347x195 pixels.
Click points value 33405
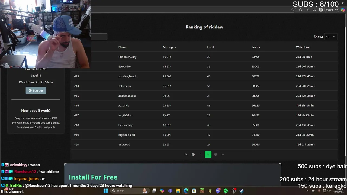click(256, 57)
